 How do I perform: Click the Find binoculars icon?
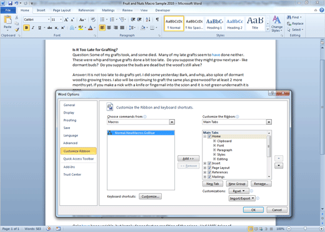click(289, 17)
